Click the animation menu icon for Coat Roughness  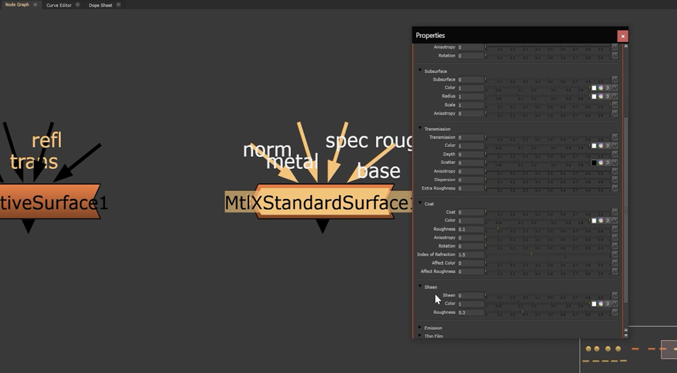click(x=615, y=229)
